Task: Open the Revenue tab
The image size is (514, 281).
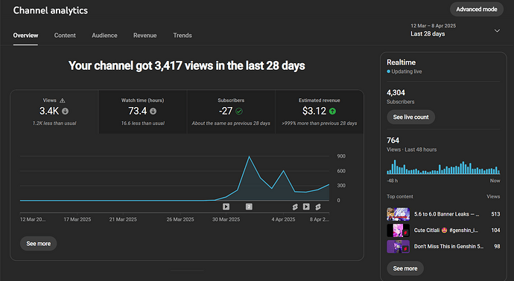Action: (x=145, y=36)
